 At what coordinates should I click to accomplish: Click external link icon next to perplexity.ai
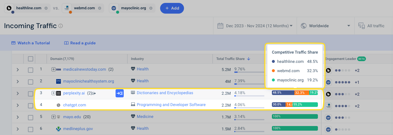click(94, 93)
